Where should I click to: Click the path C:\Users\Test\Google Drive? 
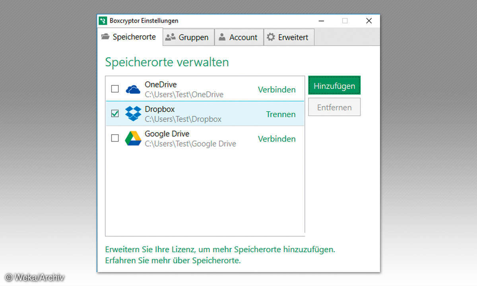tap(190, 144)
